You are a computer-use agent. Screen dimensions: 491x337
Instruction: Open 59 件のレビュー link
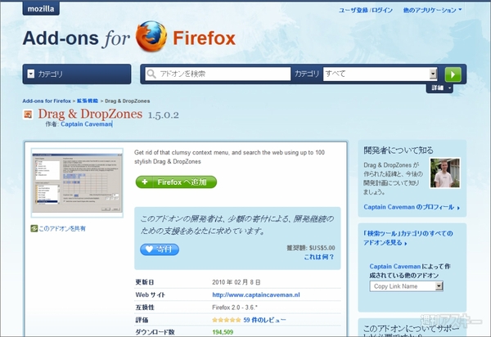click(264, 320)
